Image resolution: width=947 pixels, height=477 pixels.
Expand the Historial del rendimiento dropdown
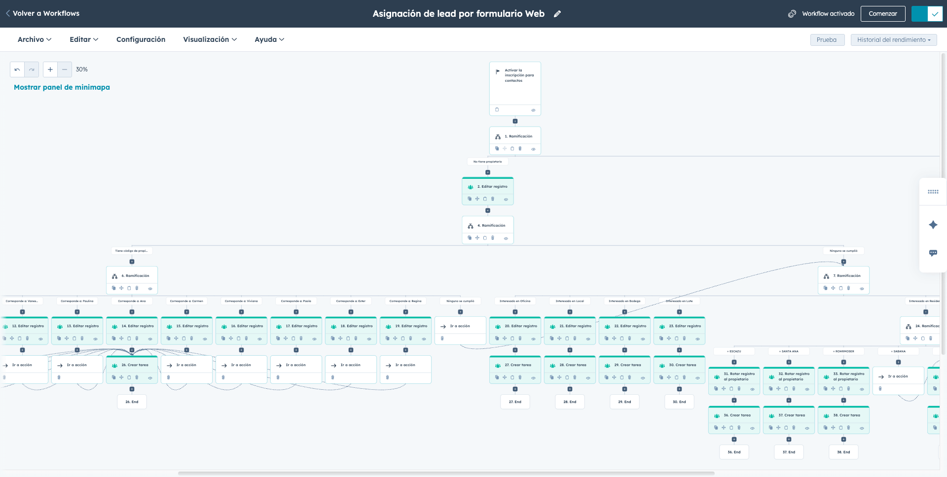(x=893, y=40)
